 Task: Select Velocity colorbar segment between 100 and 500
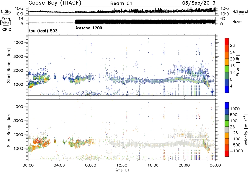(227, 118)
